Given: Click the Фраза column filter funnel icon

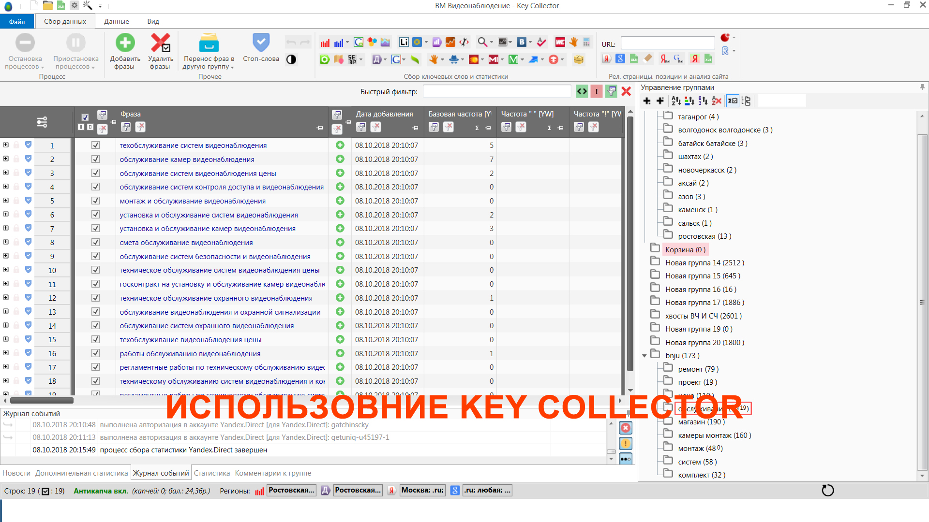Looking at the screenshot, I should [x=126, y=127].
